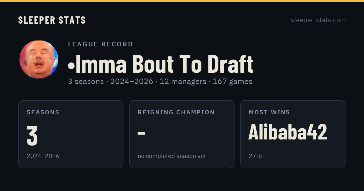Viewport: 364px width, 191px height.
Task: Click the no completed season yet note
Action: point(172,156)
